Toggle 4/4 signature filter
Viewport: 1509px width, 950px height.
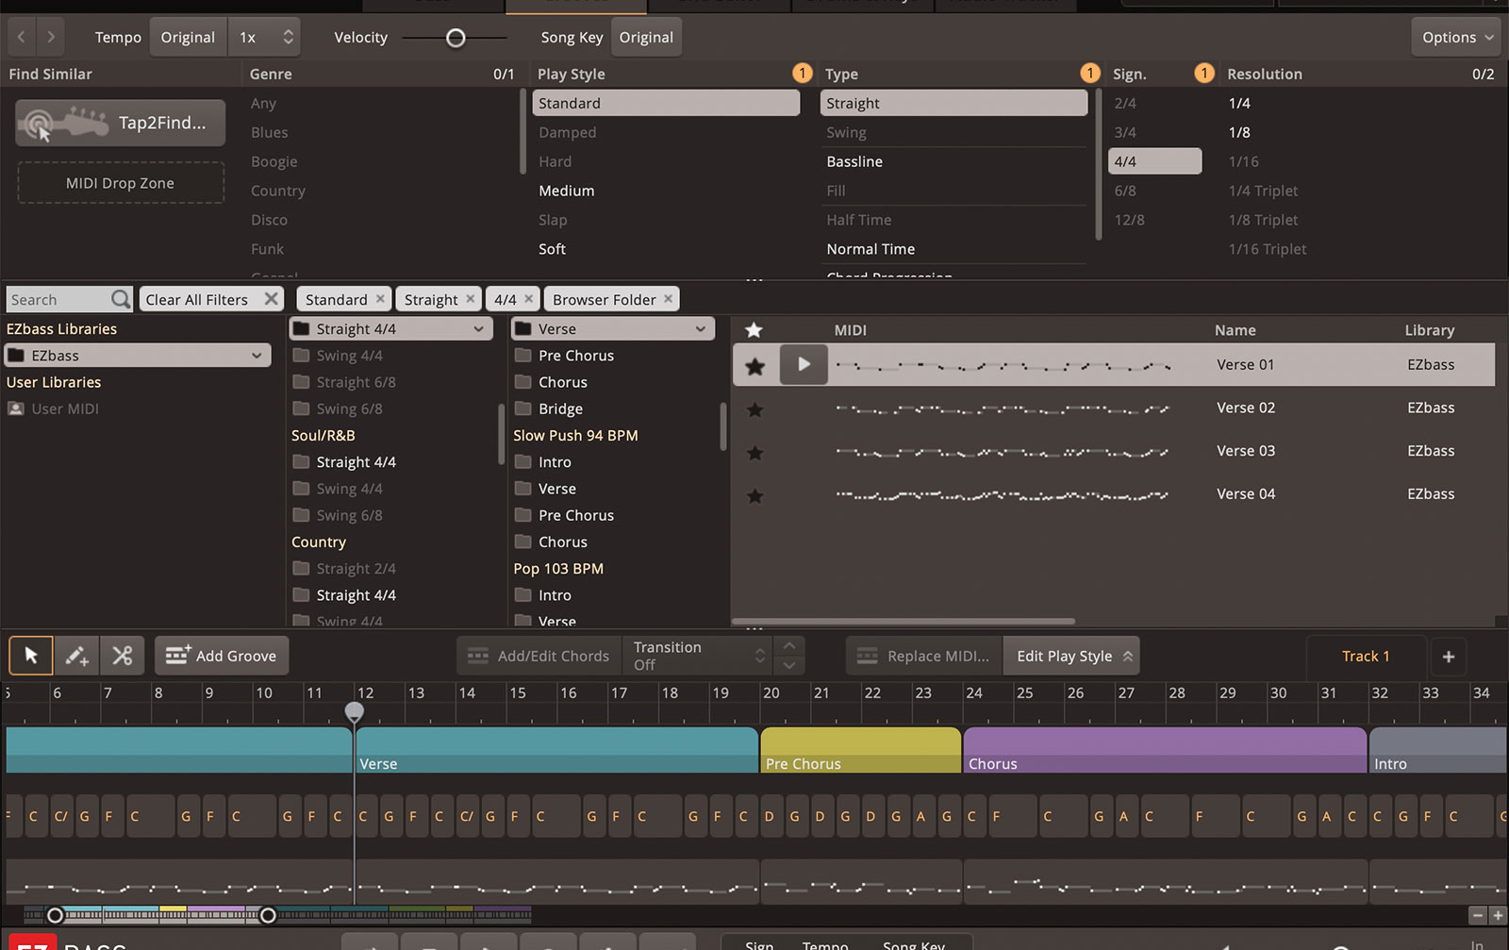[x=1154, y=161]
